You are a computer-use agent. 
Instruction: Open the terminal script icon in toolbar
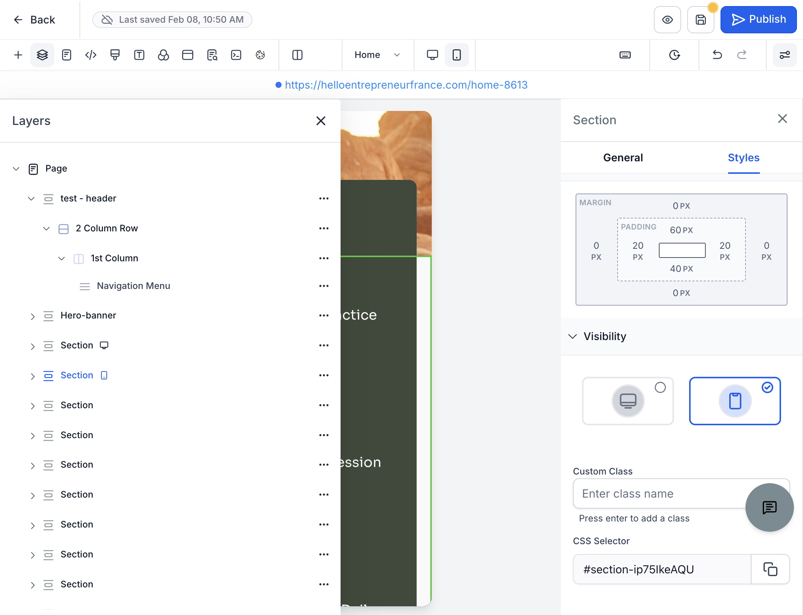click(x=236, y=55)
